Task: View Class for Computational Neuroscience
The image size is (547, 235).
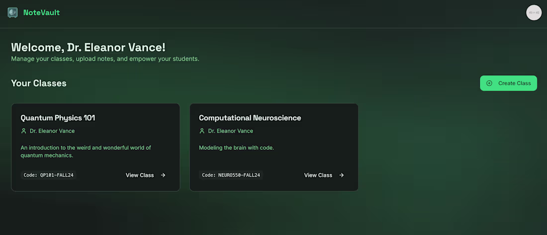Action: (x=324, y=175)
